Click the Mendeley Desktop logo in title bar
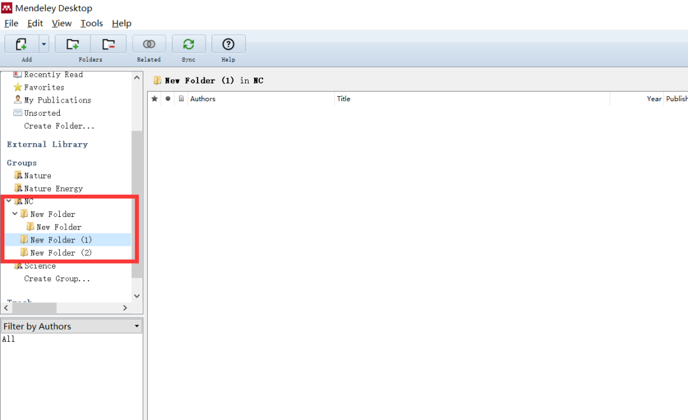Viewport: 688px width, 420px height. click(x=7, y=8)
